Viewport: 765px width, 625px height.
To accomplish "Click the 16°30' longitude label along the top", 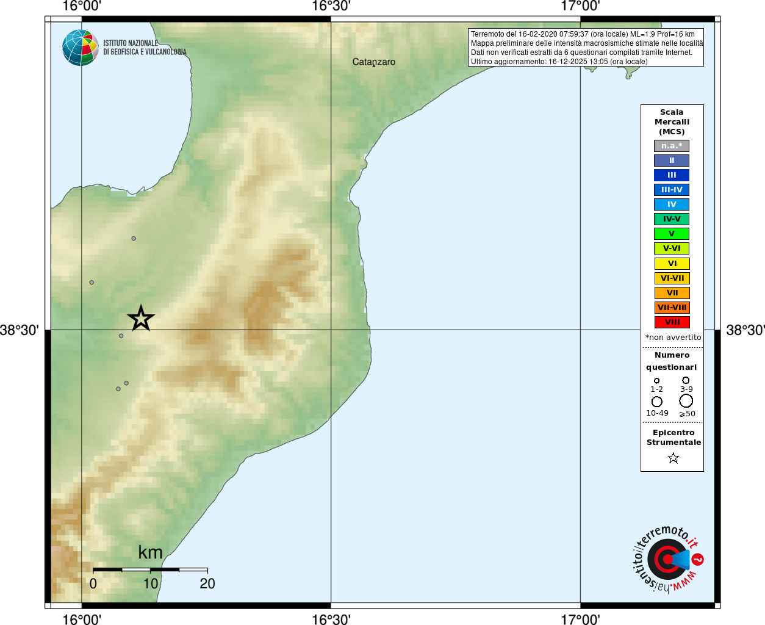I will click(331, 6).
